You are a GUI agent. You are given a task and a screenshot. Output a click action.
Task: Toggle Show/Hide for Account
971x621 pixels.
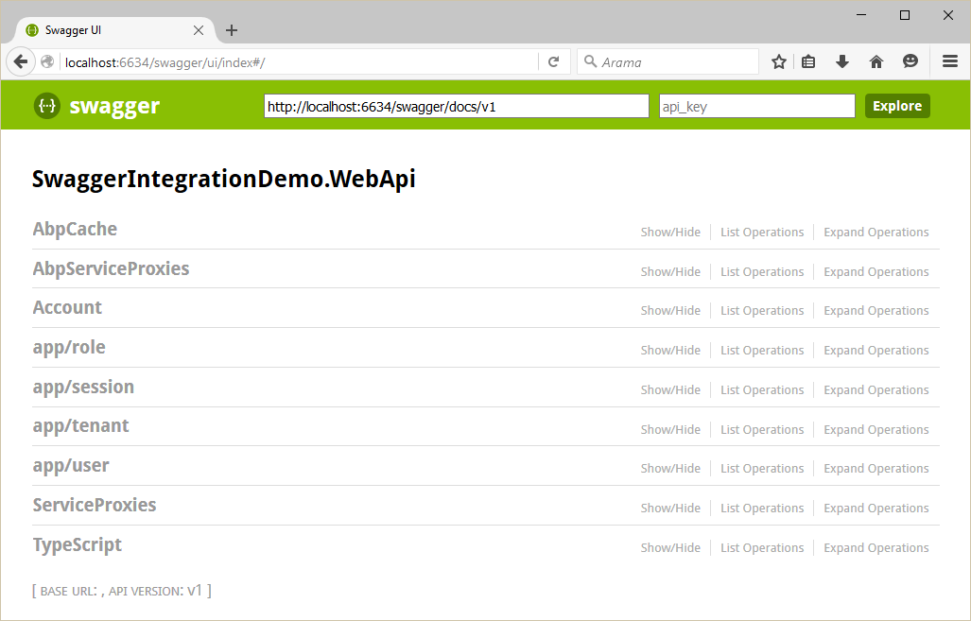pyautogui.click(x=670, y=311)
